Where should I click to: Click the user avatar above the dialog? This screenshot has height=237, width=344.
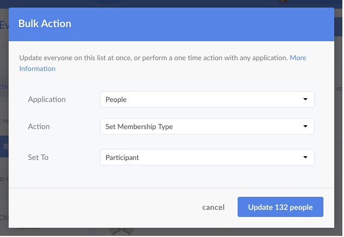pyautogui.click(x=283, y=2)
